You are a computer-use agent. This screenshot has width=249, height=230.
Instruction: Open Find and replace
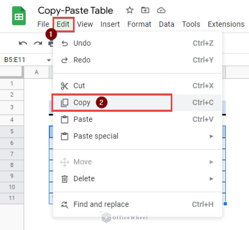tap(138, 204)
